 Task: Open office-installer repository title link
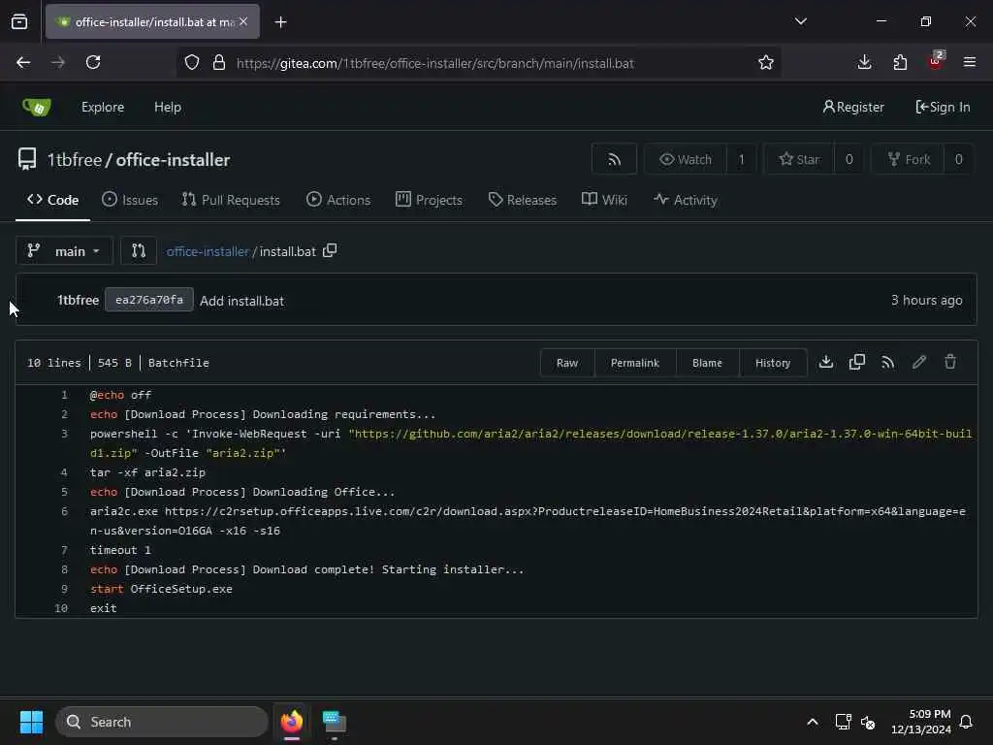[173, 160]
